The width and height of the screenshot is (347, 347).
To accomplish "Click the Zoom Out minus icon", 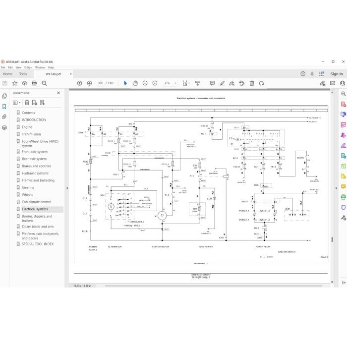I will pyautogui.click(x=145, y=83).
